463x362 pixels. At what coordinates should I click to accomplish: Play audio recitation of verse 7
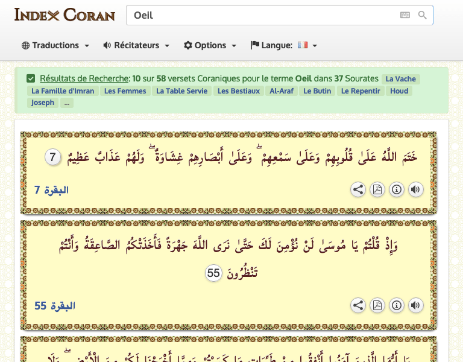(x=415, y=190)
